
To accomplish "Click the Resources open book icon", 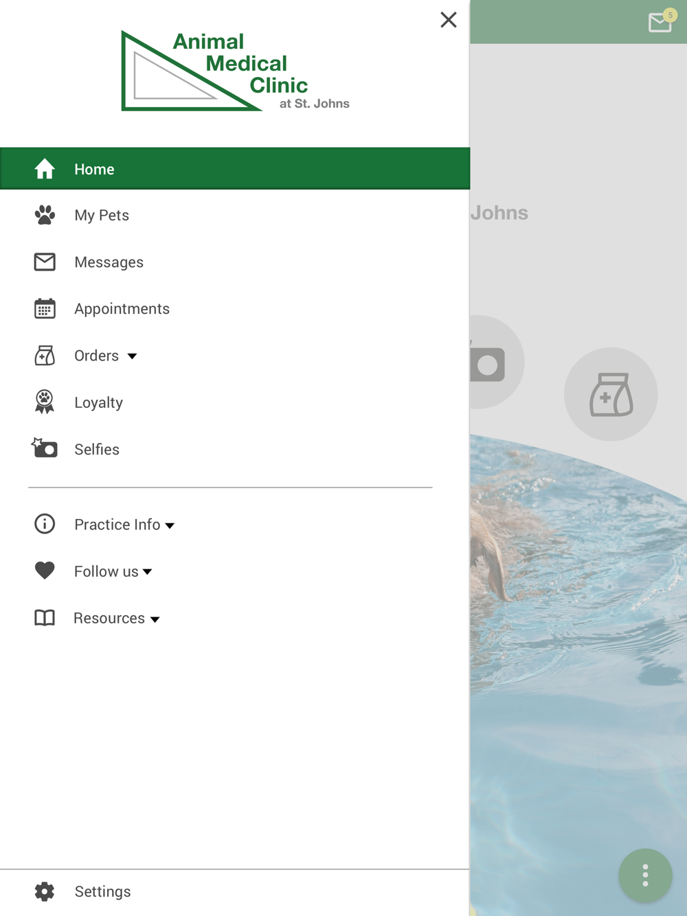I will [45, 618].
